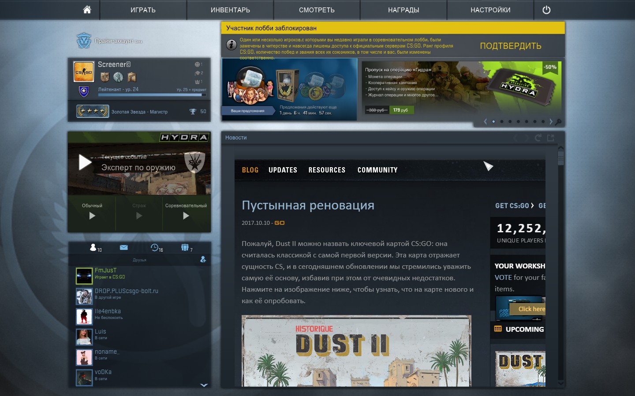Click the GO link by the date
635x396 pixels.
pyautogui.click(x=280, y=223)
